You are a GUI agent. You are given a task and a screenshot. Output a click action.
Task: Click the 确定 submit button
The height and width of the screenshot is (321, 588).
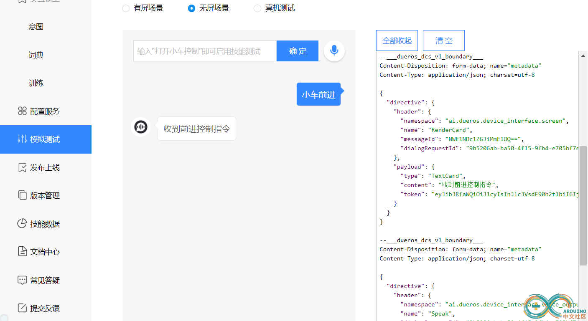[298, 51]
